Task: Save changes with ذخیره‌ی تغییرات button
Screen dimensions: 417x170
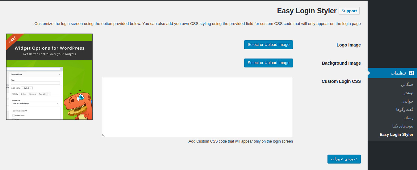Action: [344, 159]
